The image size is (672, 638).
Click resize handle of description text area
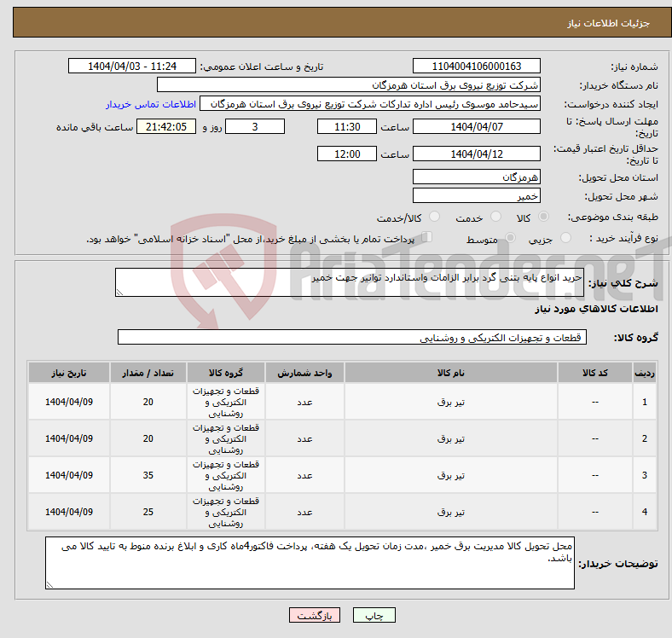[x=119, y=293]
